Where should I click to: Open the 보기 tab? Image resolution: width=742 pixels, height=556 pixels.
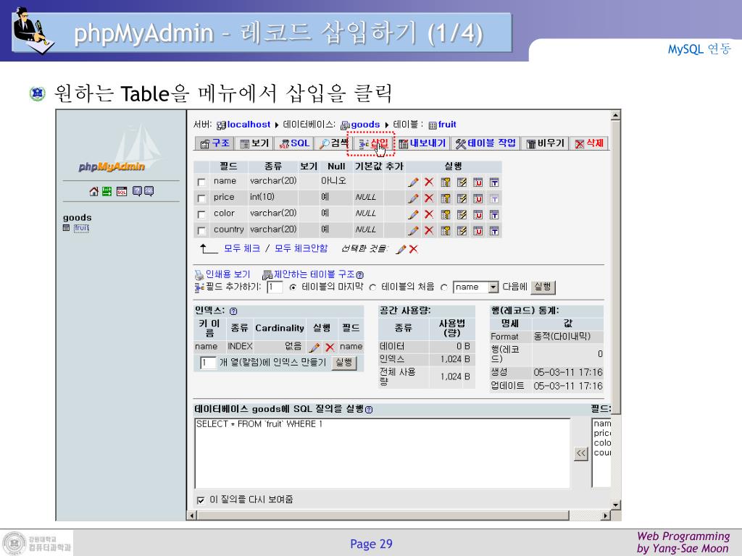pos(254,143)
